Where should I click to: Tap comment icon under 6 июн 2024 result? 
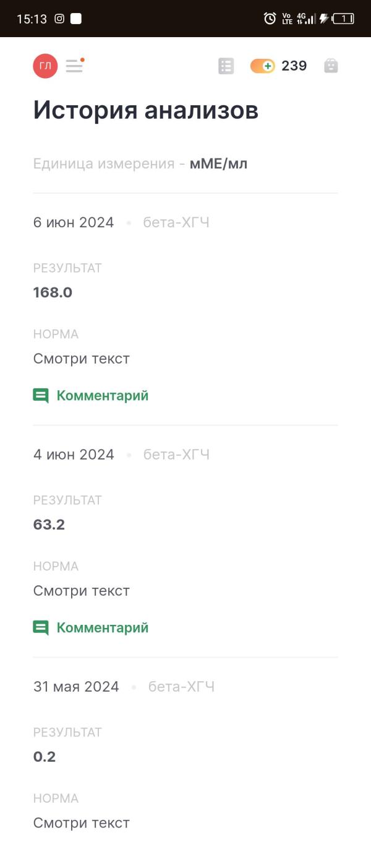(41, 396)
